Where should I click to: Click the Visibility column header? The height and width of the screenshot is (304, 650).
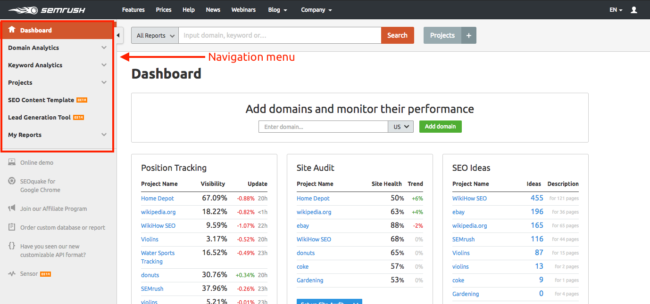click(213, 184)
